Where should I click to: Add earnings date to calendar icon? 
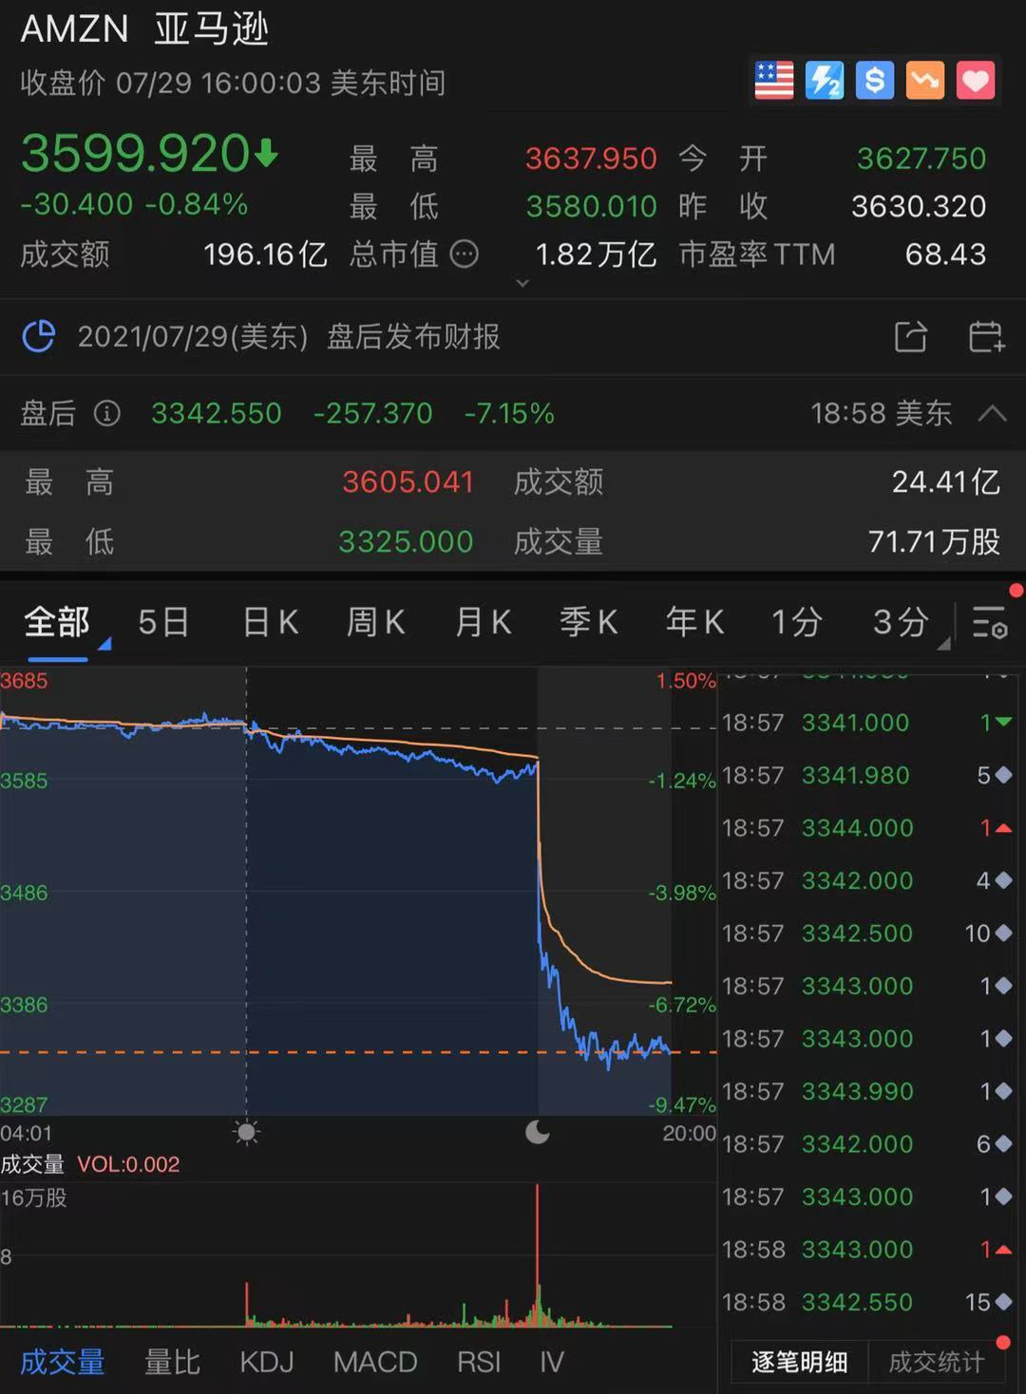pyautogui.click(x=986, y=336)
